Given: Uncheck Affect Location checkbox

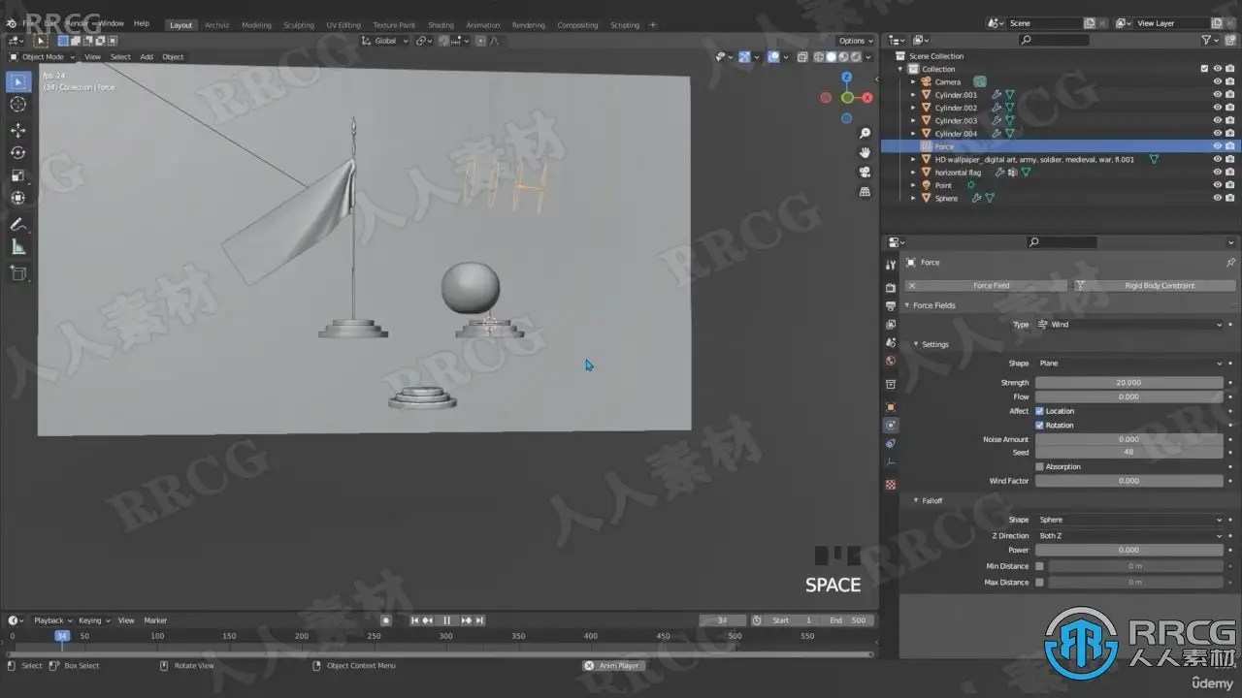Looking at the screenshot, I should [1039, 411].
